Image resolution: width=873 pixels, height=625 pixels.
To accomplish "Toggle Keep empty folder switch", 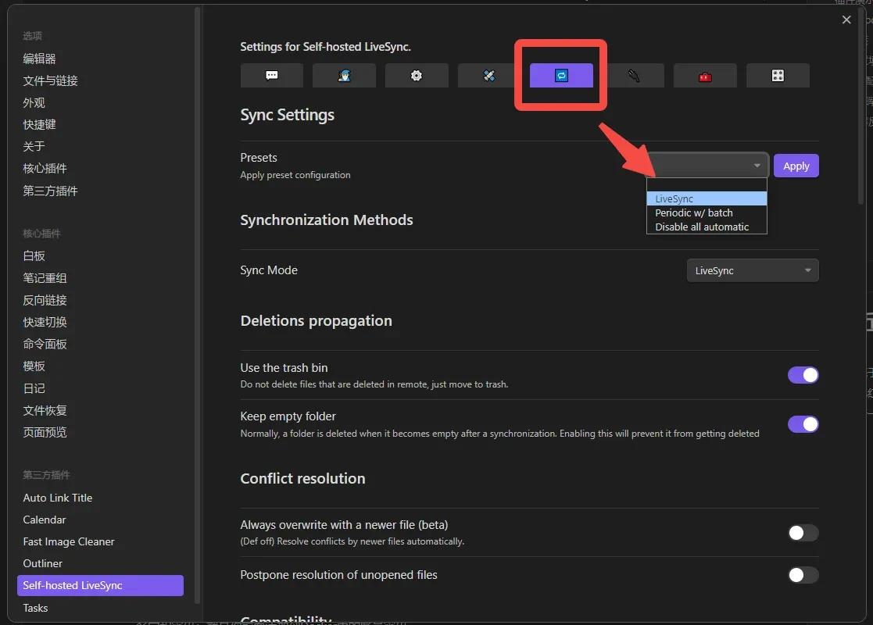I will (x=803, y=424).
